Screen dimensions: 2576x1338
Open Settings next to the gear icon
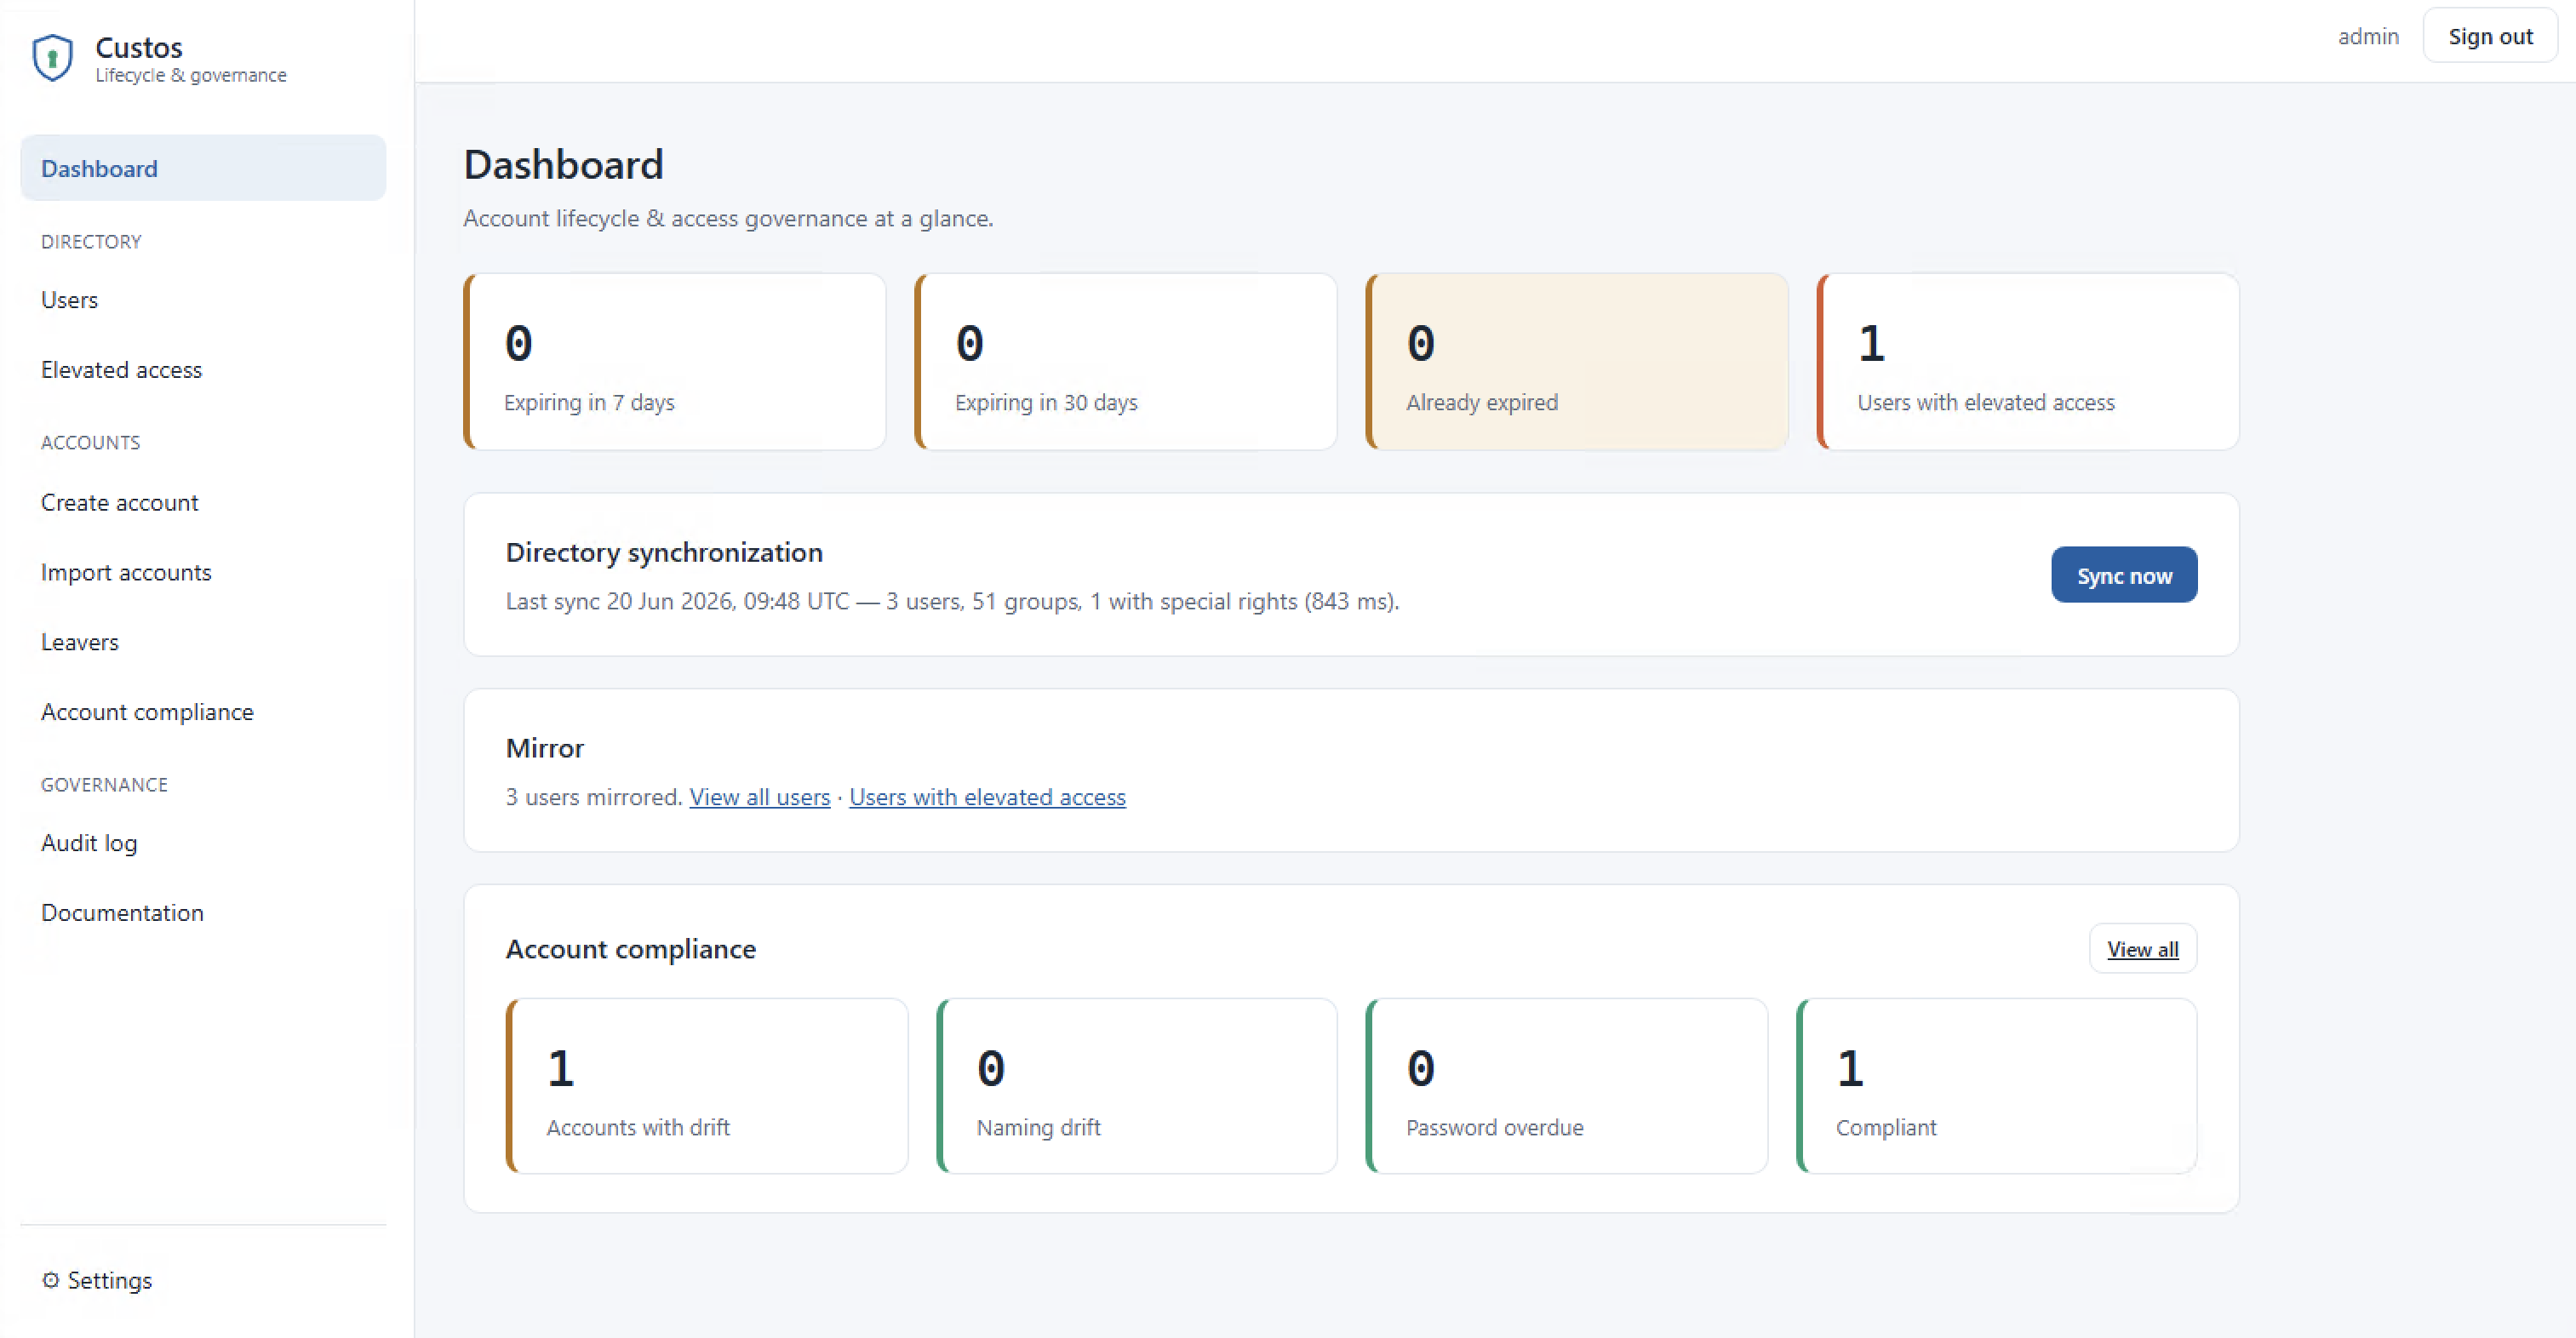97,1280
